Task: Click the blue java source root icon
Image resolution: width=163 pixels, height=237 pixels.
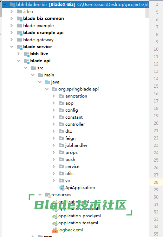Action: click(48, 82)
